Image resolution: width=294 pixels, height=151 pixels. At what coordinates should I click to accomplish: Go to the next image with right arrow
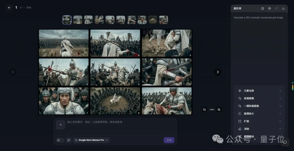[x=218, y=72]
